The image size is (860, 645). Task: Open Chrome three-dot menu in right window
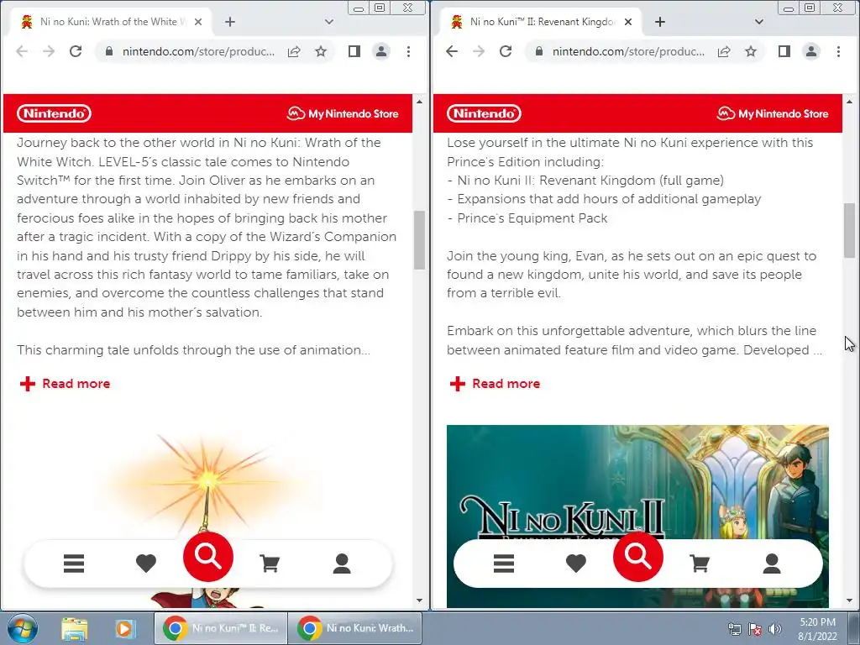[x=839, y=51]
